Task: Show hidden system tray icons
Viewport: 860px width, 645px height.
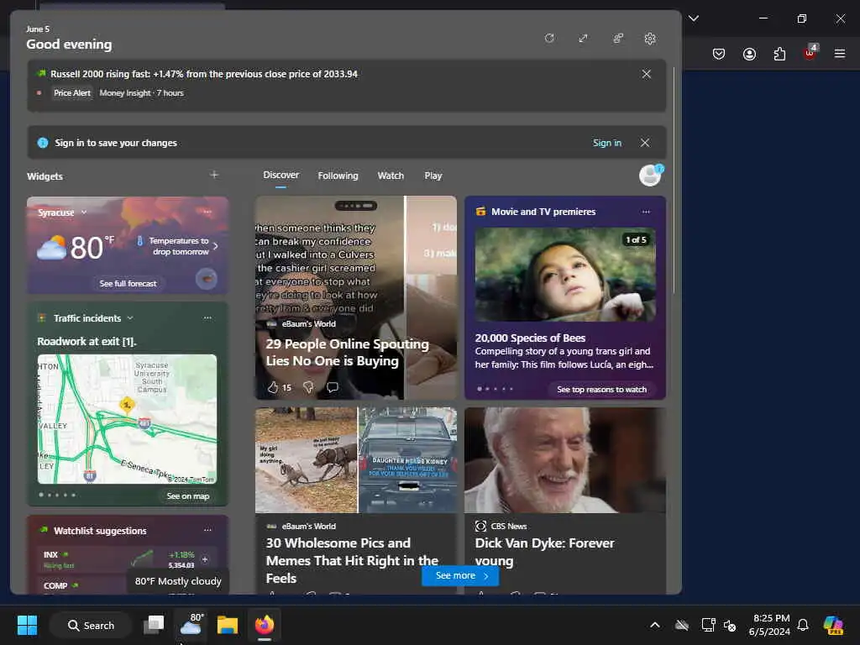Action: [x=654, y=625]
